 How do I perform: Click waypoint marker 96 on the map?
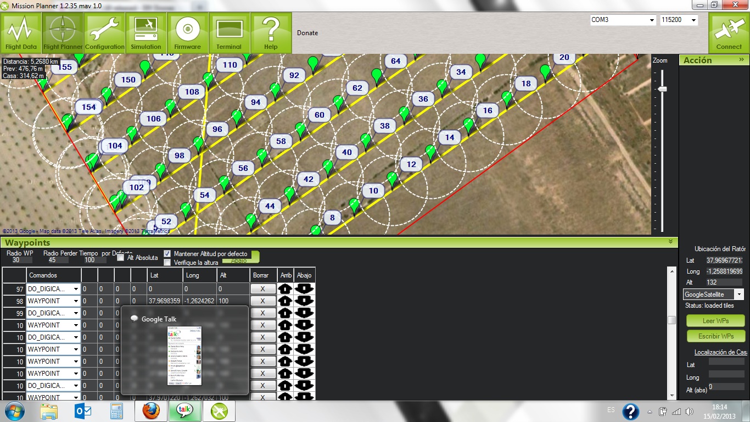(217, 129)
